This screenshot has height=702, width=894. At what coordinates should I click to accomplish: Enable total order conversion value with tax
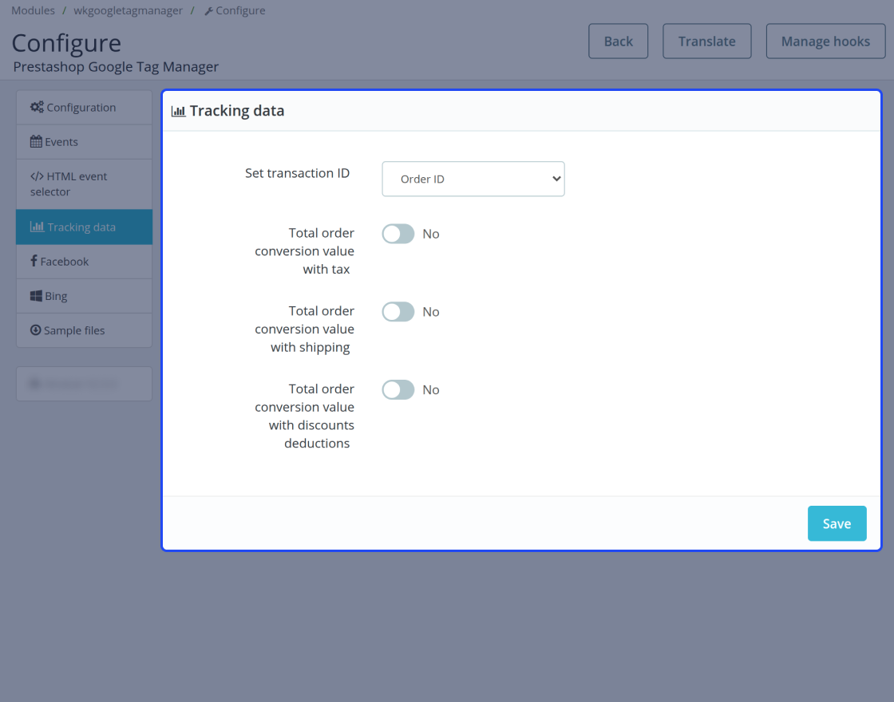[x=398, y=234]
